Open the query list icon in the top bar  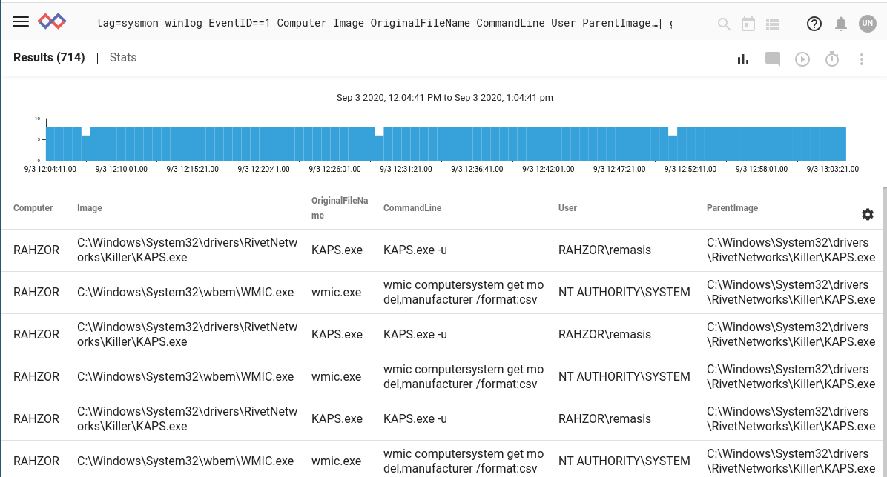pos(771,23)
